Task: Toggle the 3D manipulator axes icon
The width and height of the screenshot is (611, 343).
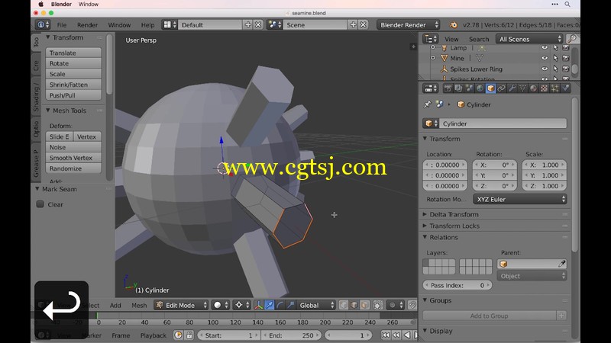Action: (258, 306)
